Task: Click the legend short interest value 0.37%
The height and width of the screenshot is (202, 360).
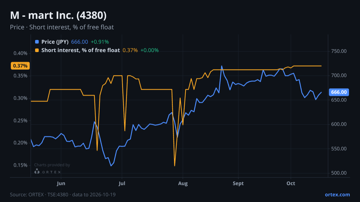Action: coord(130,50)
